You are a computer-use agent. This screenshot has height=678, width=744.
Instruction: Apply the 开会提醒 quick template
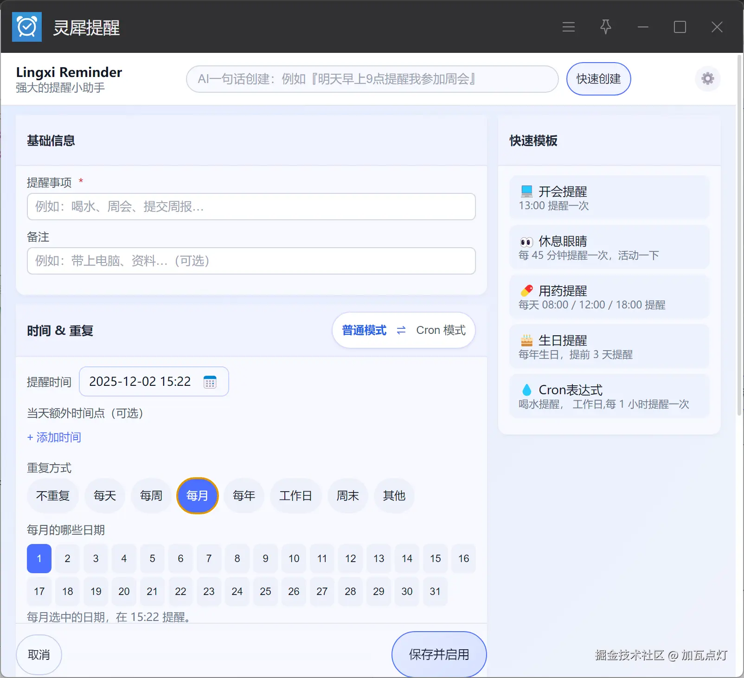click(x=609, y=198)
